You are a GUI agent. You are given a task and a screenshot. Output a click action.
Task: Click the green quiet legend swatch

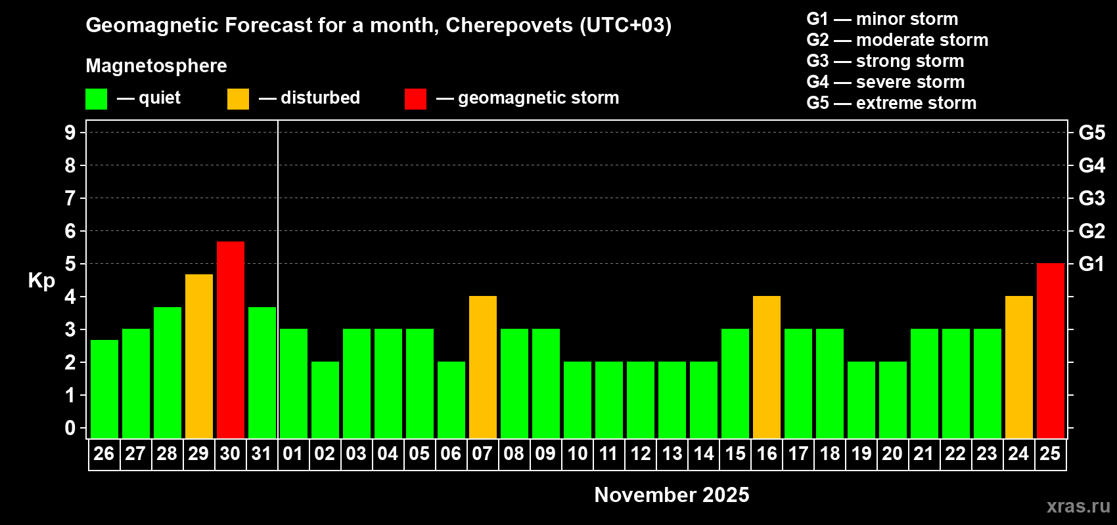tap(96, 99)
